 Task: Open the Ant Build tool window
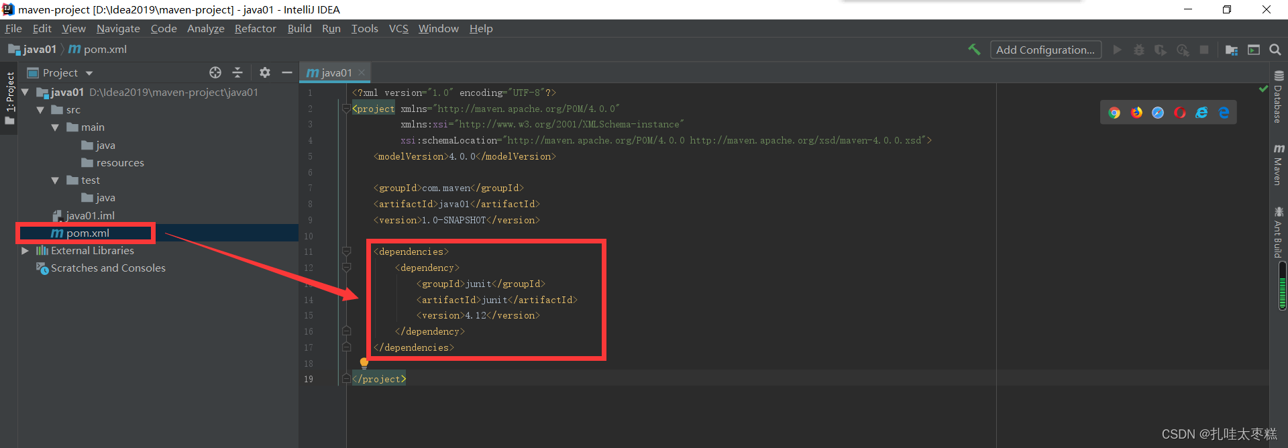1279,233
